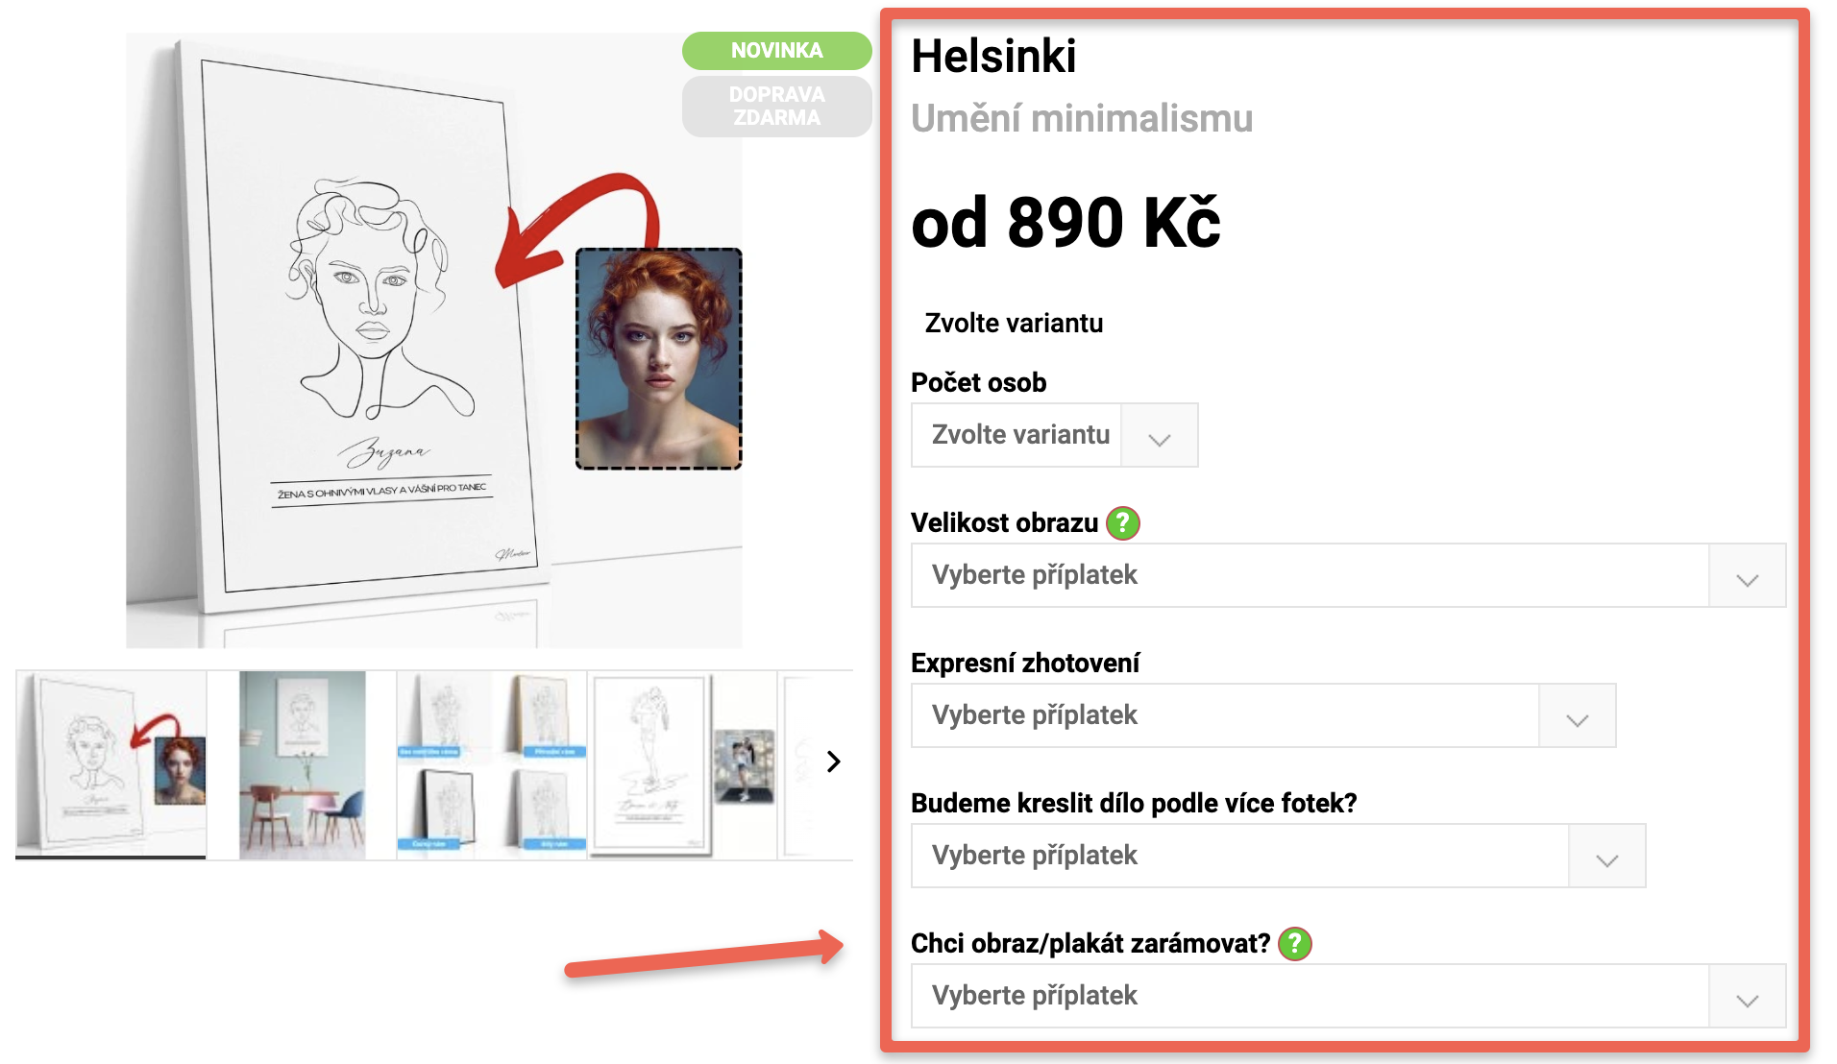Click the DOPRAVA ZDARMA badge
This screenshot has width=1837, height=1064.
[x=776, y=107]
